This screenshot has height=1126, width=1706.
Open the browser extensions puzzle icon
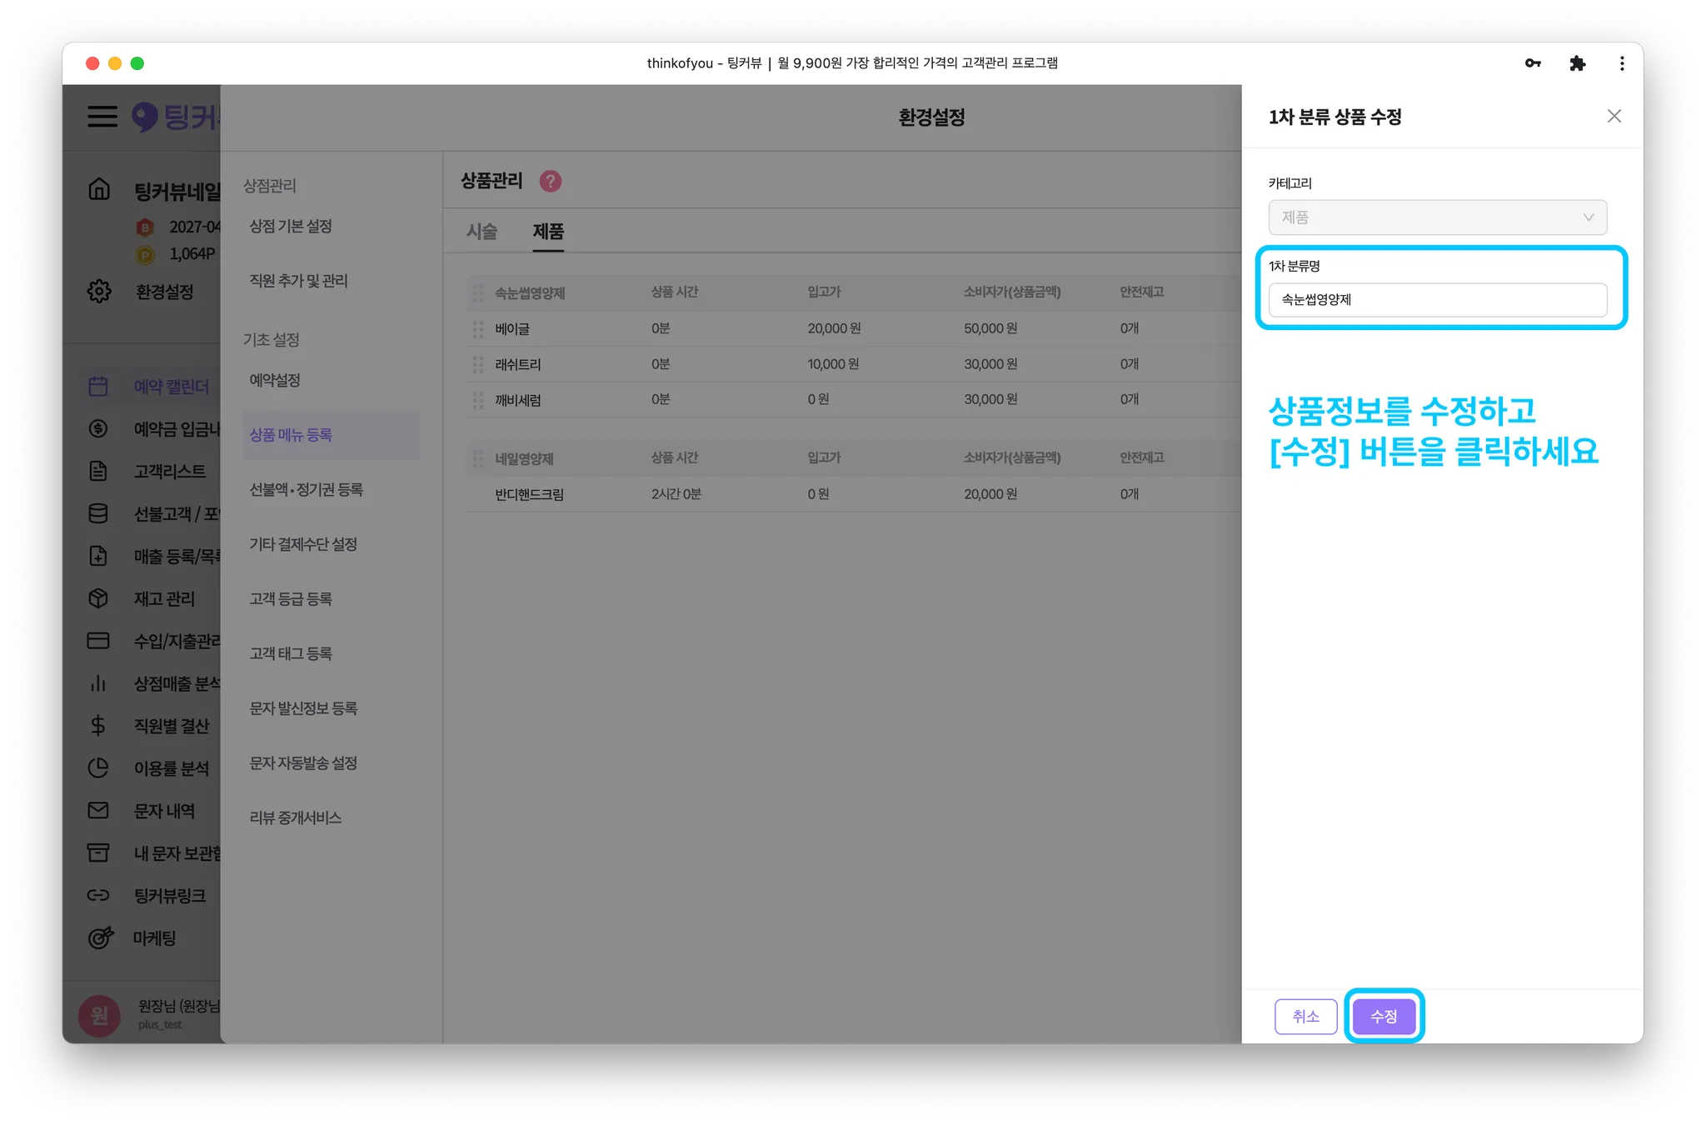(x=1577, y=63)
